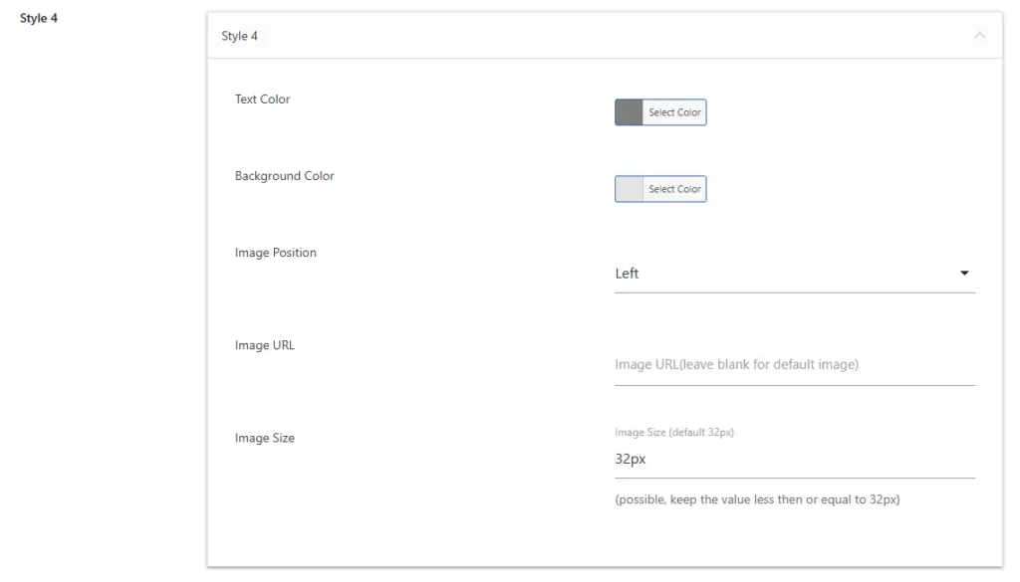Collapse the Style 4 panel chevron
This screenshot has width=1020, height=582.
979,36
